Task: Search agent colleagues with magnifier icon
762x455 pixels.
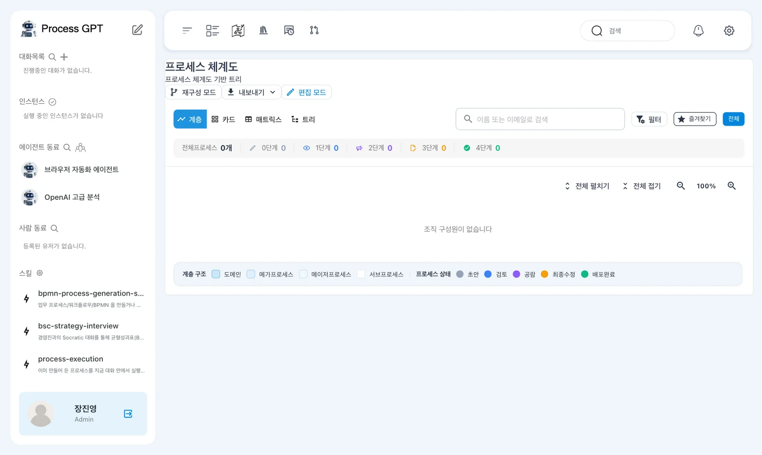Action: click(67, 148)
